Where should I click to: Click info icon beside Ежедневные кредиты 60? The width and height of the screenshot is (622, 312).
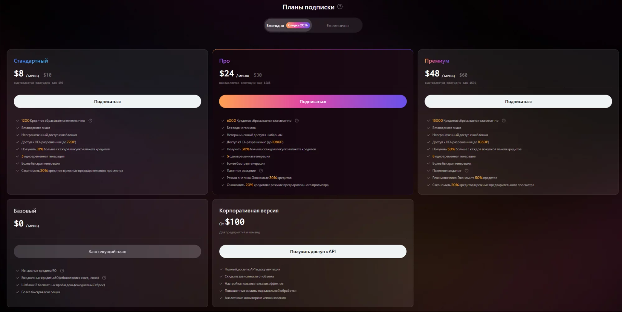coord(104,278)
